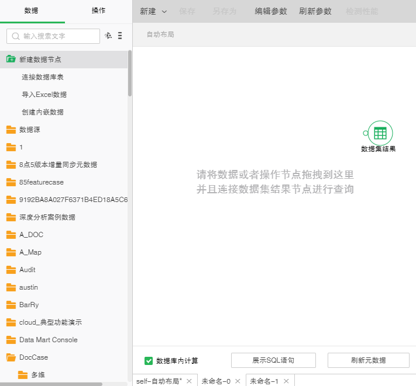This screenshot has height=386, width=416.
Task: Click the 多维 subfolder icon
Action: pyautogui.click(x=23, y=375)
